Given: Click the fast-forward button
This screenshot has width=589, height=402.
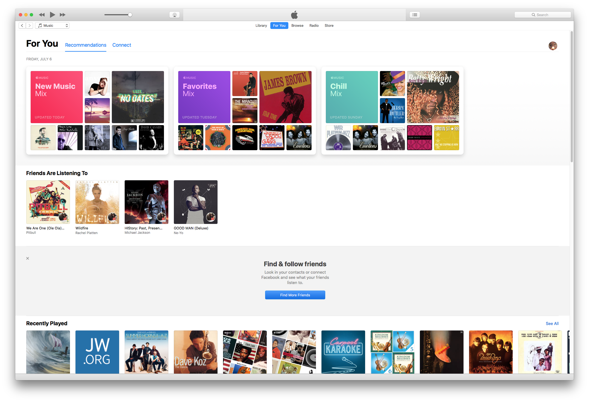Looking at the screenshot, I should pyautogui.click(x=63, y=15).
